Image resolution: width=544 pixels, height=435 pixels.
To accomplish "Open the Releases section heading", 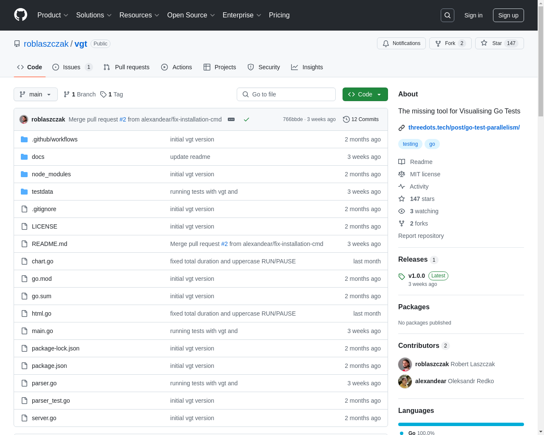I will pyautogui.click(x=413, y=260).
